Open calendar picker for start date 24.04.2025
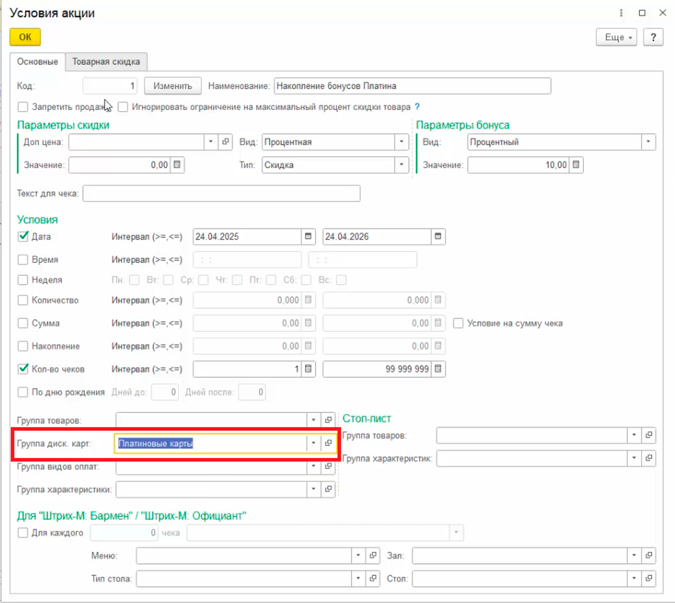This screenshot has height=603, width=675. coord(308,237)
